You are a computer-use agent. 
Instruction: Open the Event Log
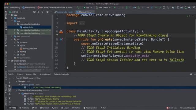(171, 108)
